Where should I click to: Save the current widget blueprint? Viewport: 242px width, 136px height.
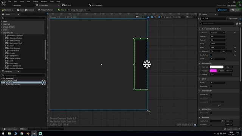(x=20, y=10)
